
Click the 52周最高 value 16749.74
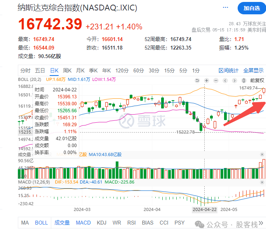181,39
